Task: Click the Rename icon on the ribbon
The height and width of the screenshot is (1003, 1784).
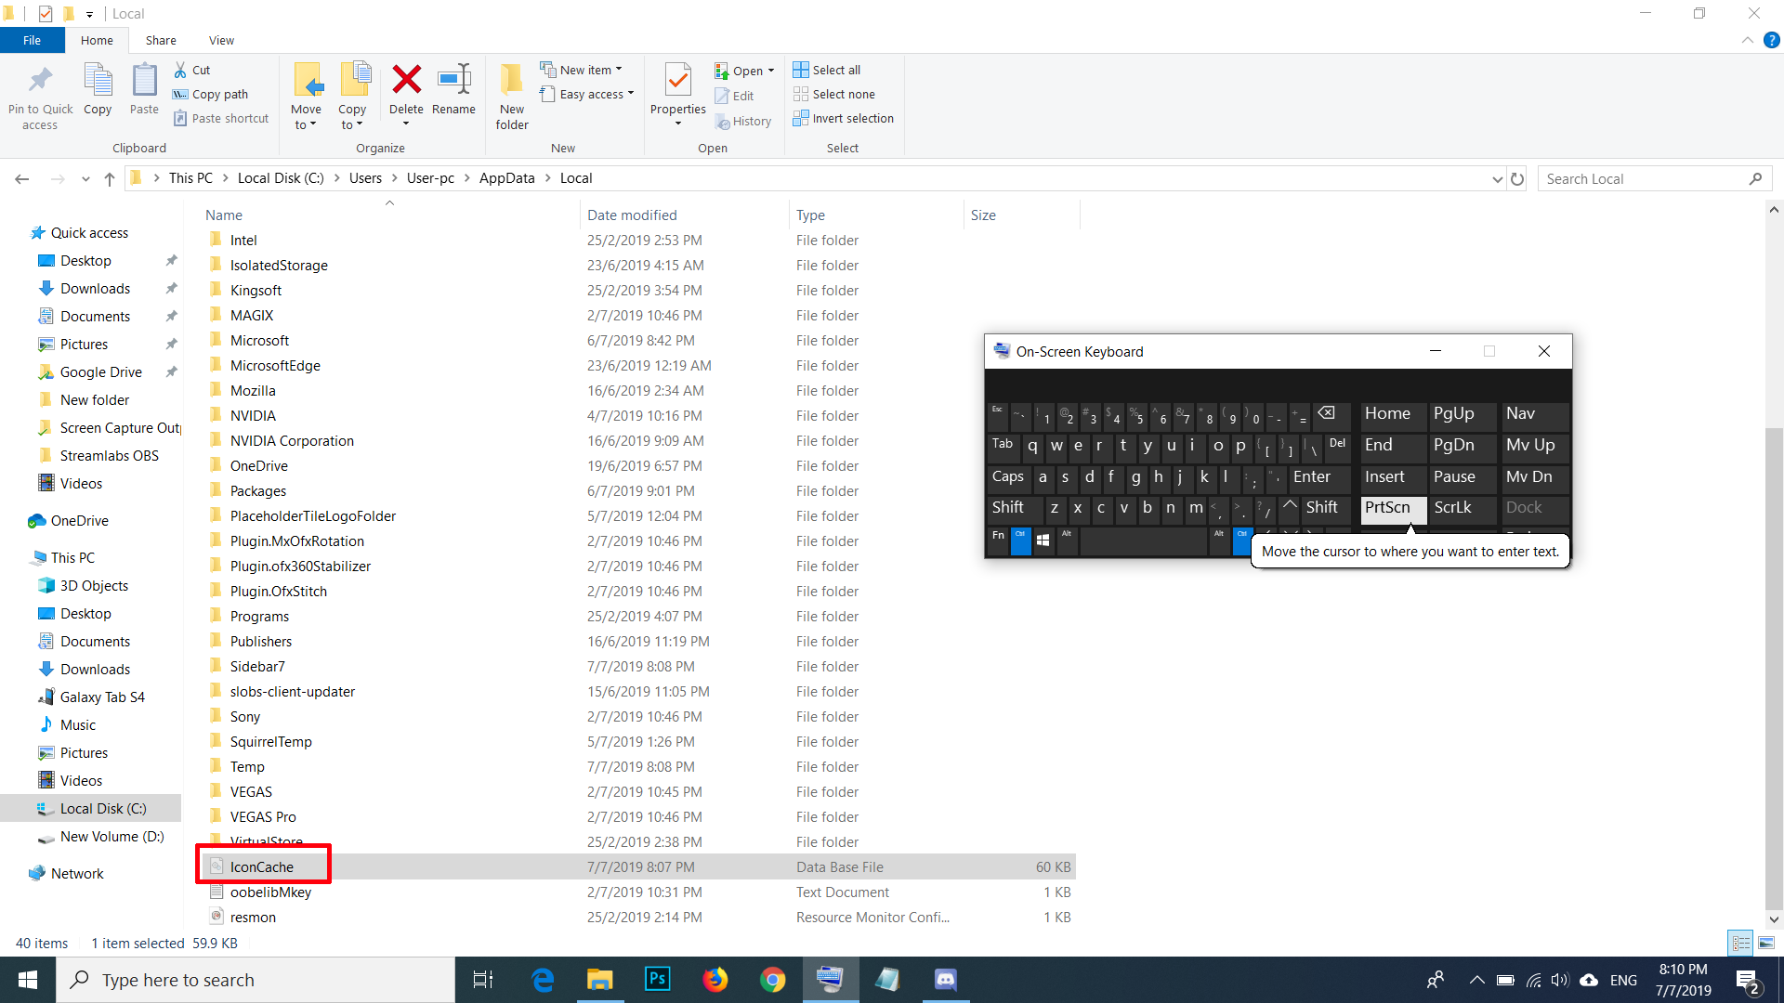Action: (x=454, y=93)
